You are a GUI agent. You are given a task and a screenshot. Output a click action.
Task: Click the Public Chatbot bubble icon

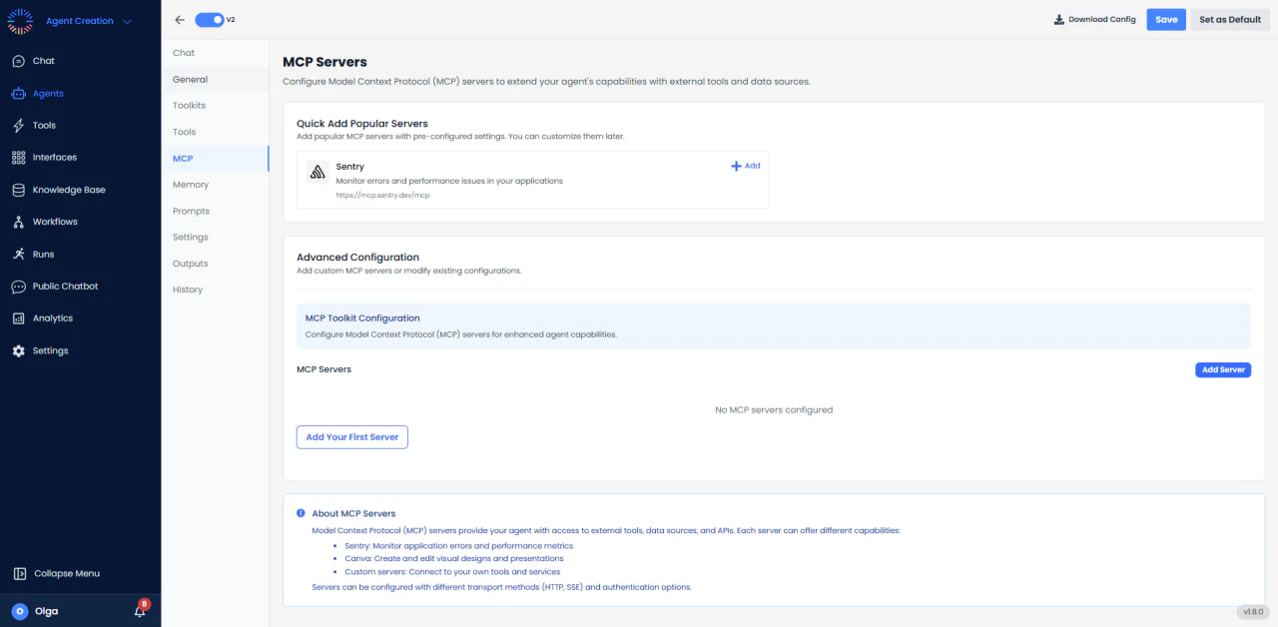(18, 287)
